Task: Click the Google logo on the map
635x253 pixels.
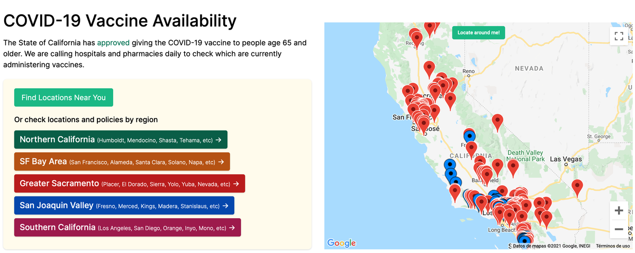Action: click(341, 243)
